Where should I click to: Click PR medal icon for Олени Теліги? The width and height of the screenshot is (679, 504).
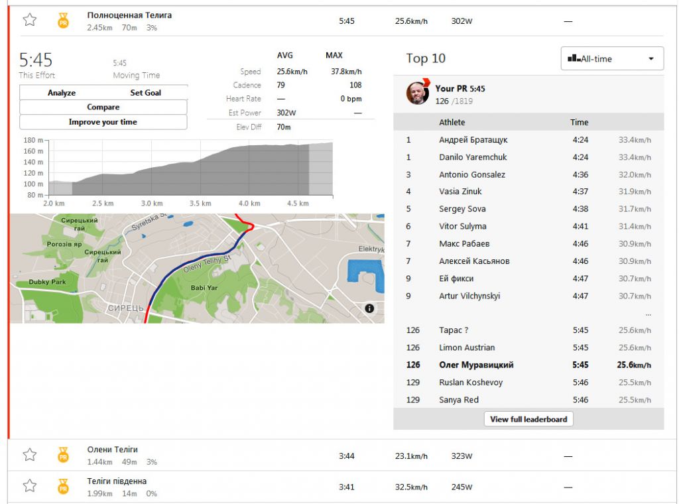(x=63, y=455)
